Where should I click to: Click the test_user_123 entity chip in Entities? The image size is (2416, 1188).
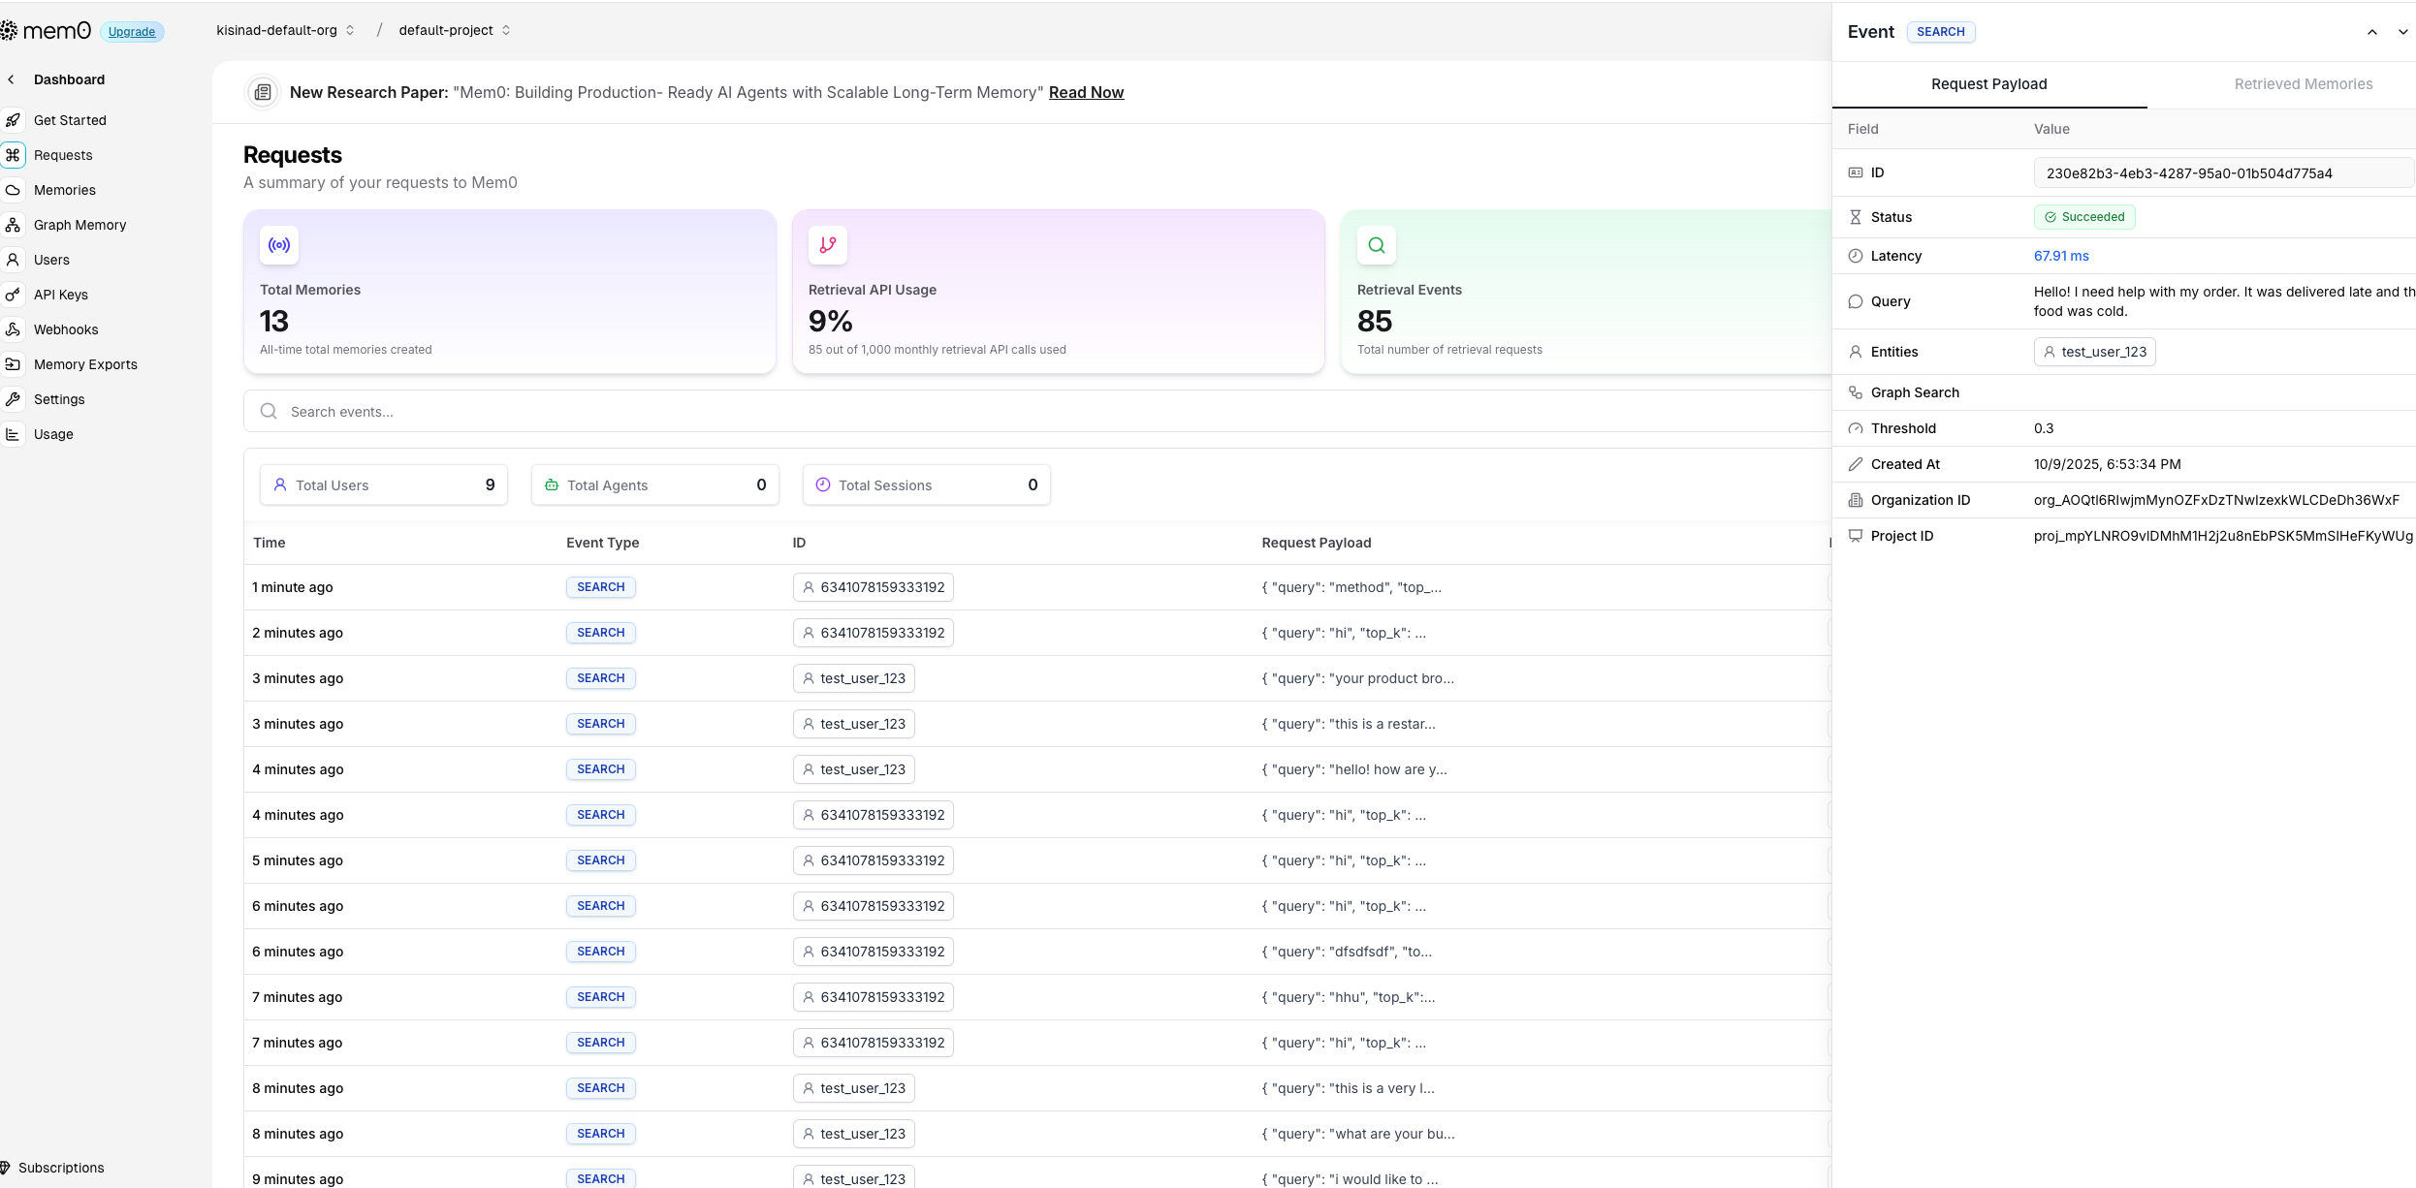[2094, 352]
